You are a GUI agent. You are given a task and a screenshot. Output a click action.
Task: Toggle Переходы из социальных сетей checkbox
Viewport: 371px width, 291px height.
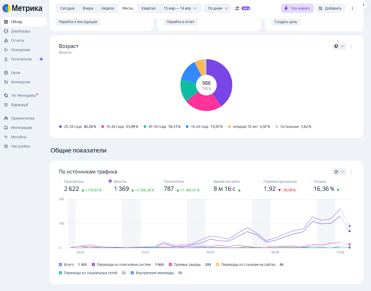click(x=60, y=273)
